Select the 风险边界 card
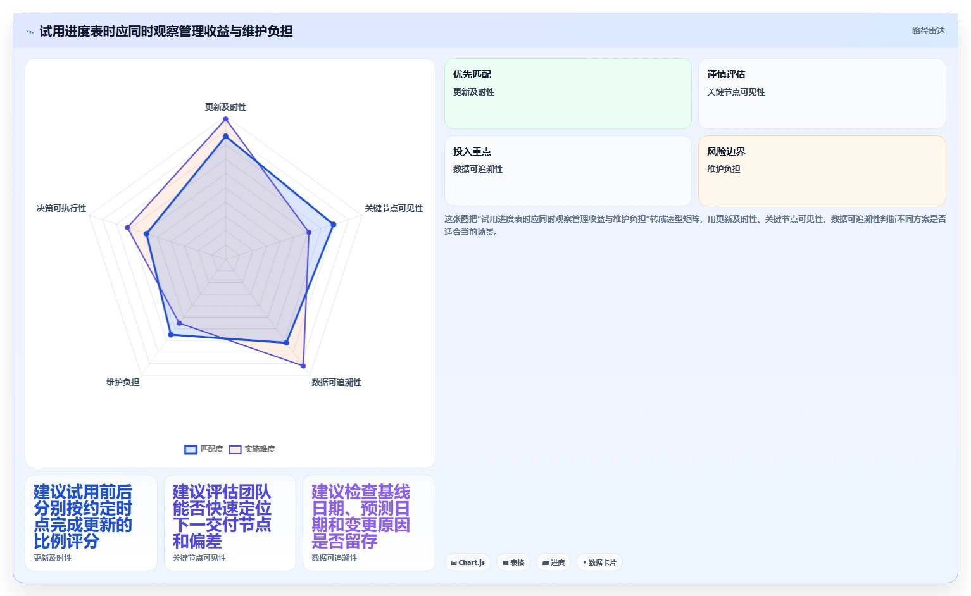Image resolution: width=971 pixels, height=596 pixels. point(822,171)
